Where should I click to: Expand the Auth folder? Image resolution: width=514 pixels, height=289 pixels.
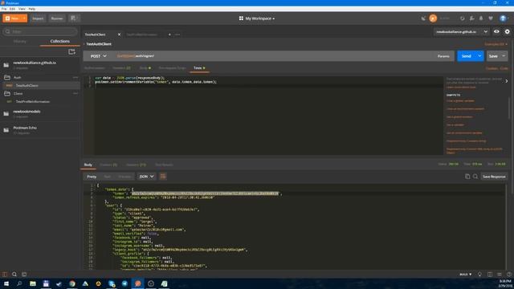[x=17, y=77]
